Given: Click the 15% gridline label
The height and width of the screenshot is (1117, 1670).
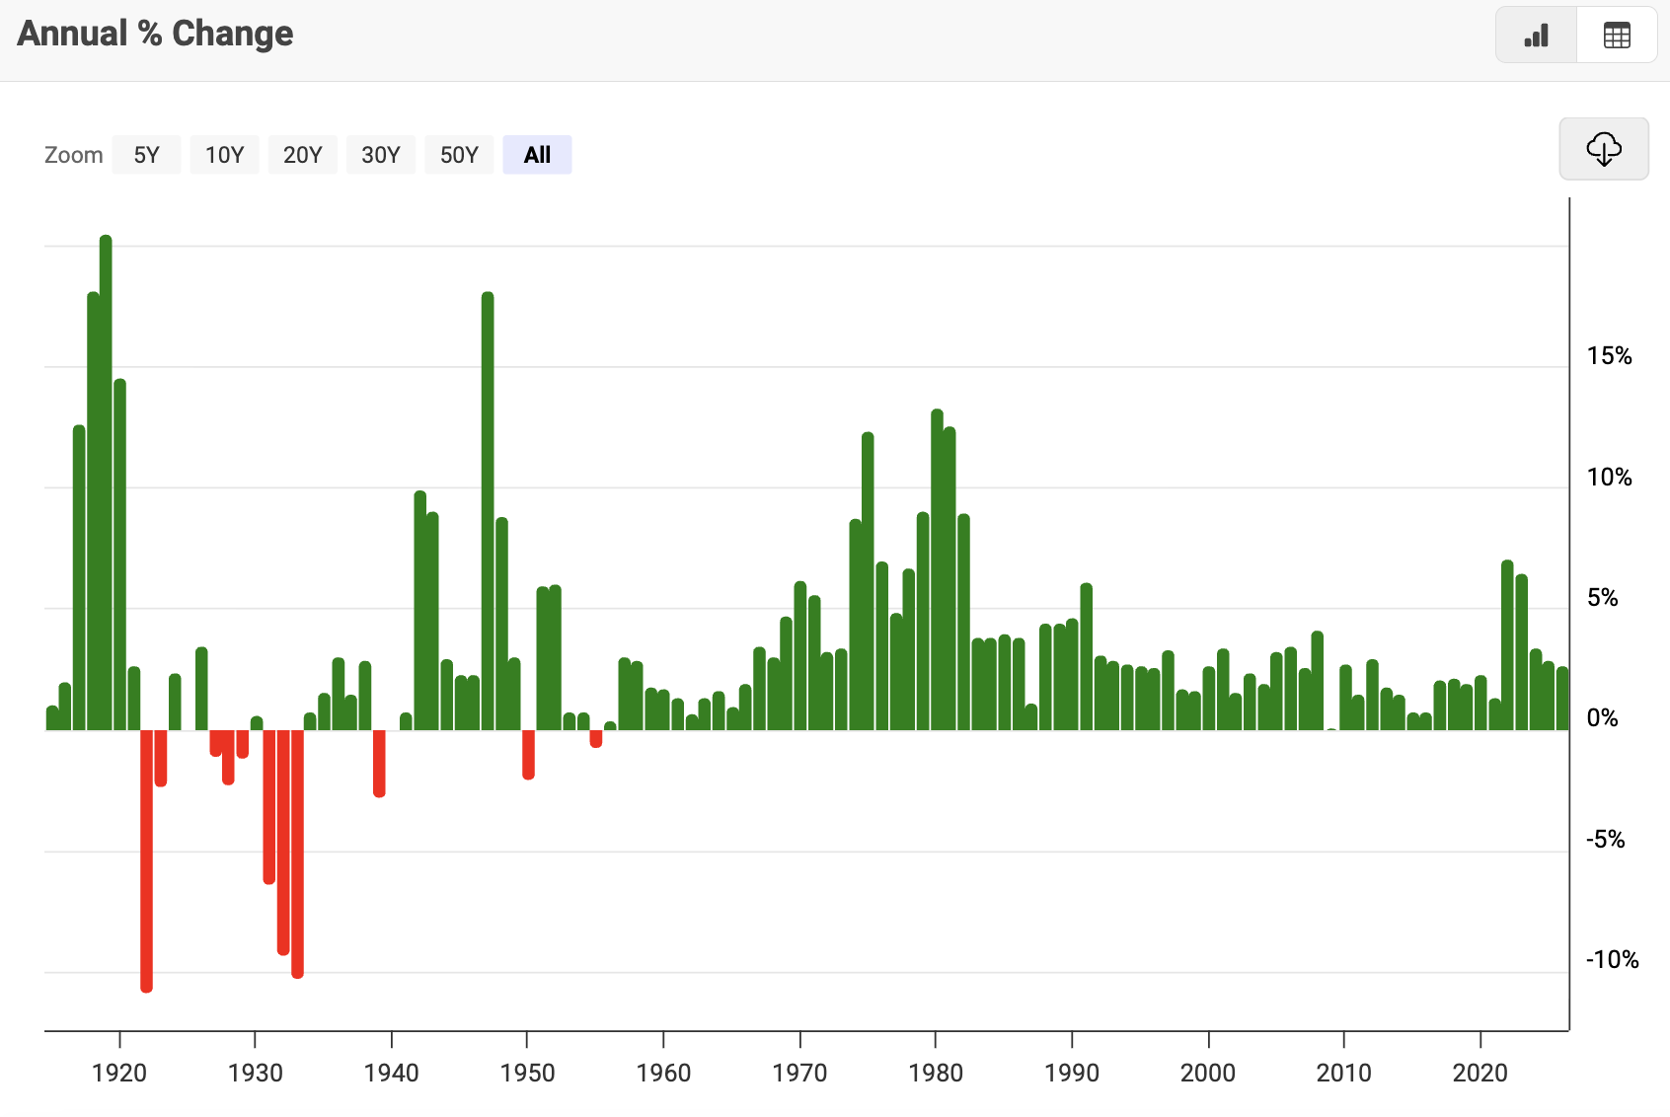Looking at the screenshot, I should click(x=1612, y=357).
